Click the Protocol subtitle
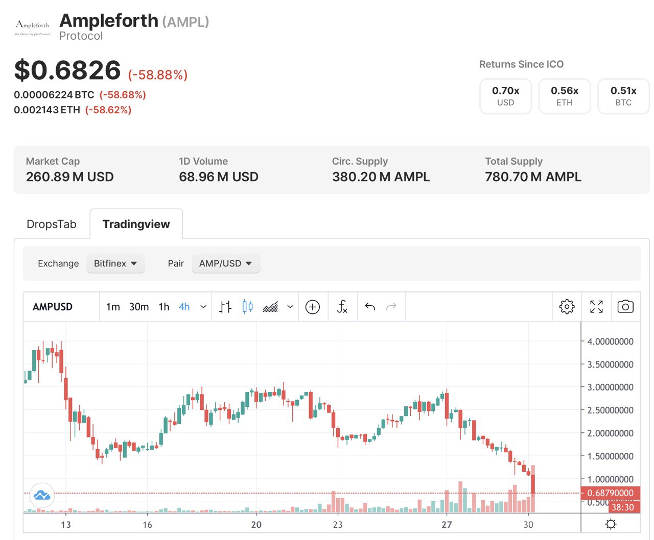Screen dimensions: 654x540 [81, 36]
